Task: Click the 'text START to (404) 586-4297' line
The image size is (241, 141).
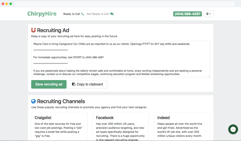Action: tap(68, 57)
